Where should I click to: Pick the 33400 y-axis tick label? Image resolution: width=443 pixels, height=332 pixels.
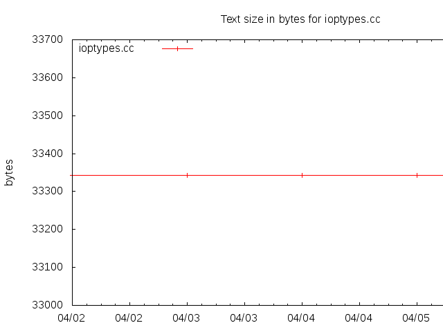pos(48,154)
